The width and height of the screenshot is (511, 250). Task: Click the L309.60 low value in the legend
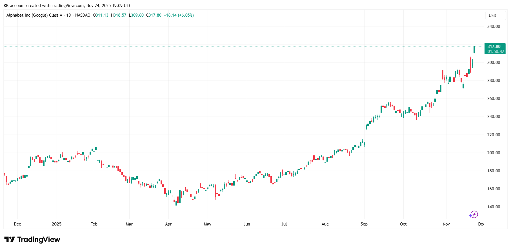[136, 15]
